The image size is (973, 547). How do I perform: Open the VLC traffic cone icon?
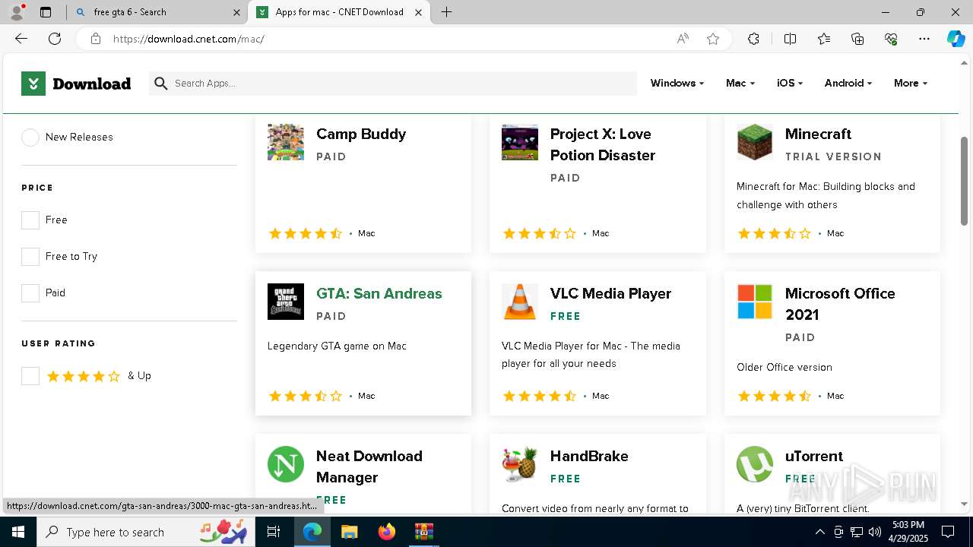point(520,302)
